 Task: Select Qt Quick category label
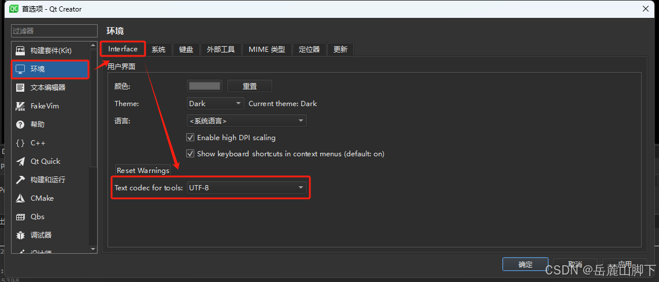pos(46,161)
